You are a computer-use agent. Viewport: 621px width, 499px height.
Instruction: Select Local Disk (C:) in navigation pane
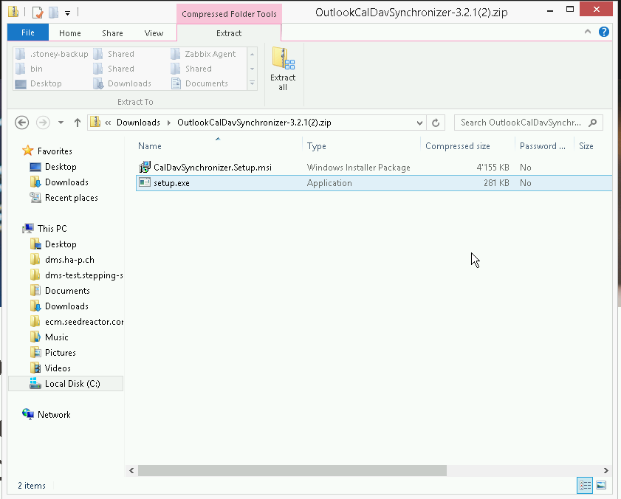72,384
